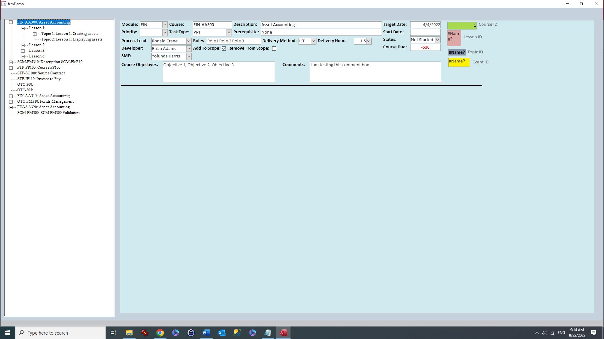Expand the Lesson 3 tree node
Screen dimensions: 604x339
pyautogui.click(x=23, y=51)
